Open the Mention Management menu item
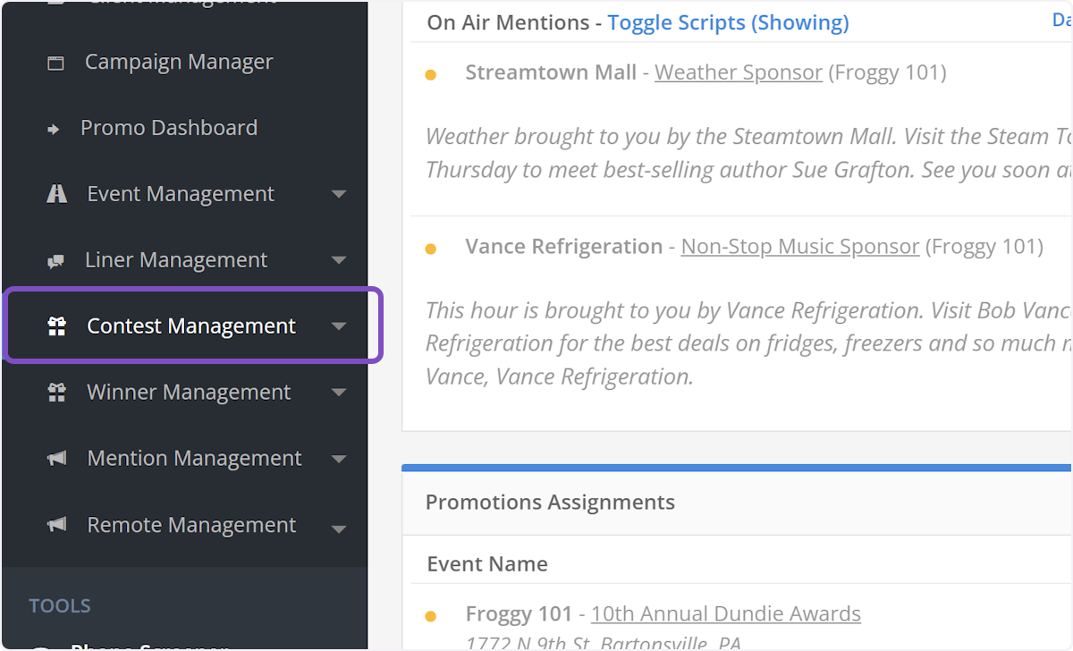Screen dimensions: 1073x651 (x=193, y=458)
